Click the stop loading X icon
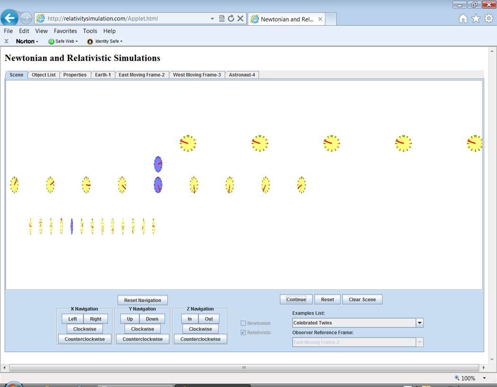Viewport: 497px width, 387px height. pos(240,18)
